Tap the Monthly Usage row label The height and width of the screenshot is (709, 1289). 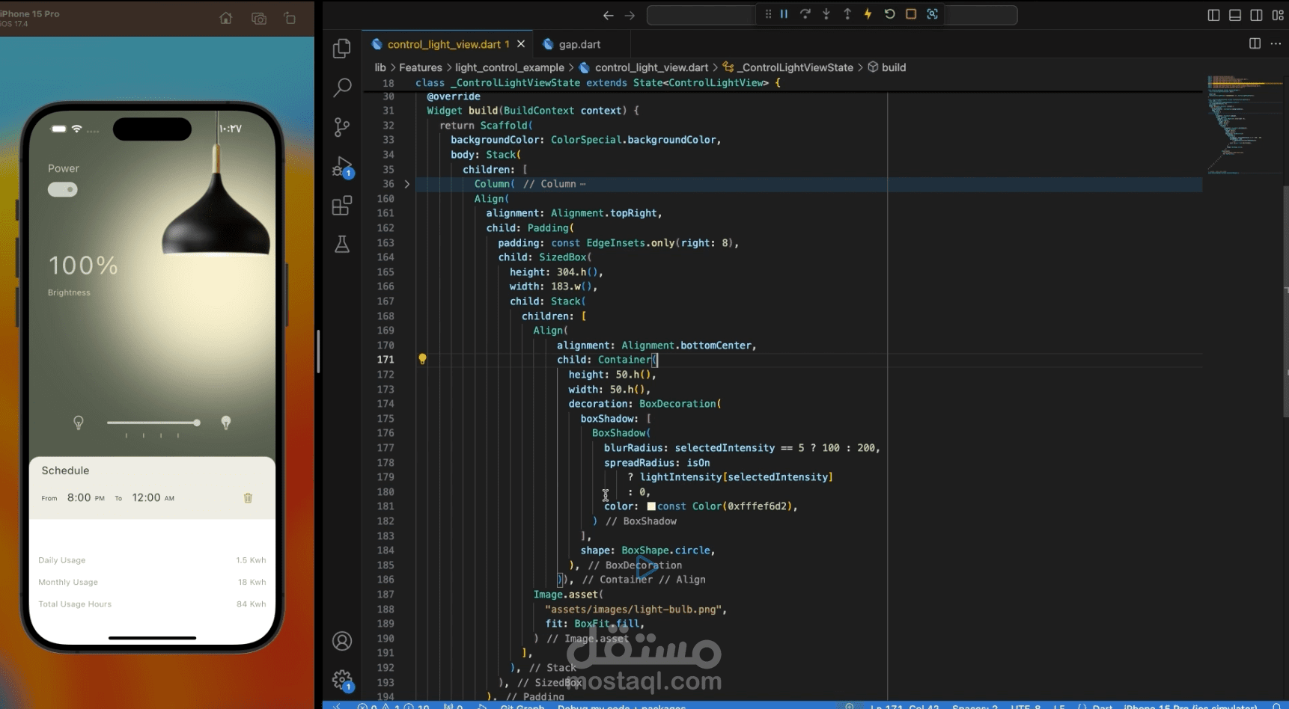click(68, 582)
